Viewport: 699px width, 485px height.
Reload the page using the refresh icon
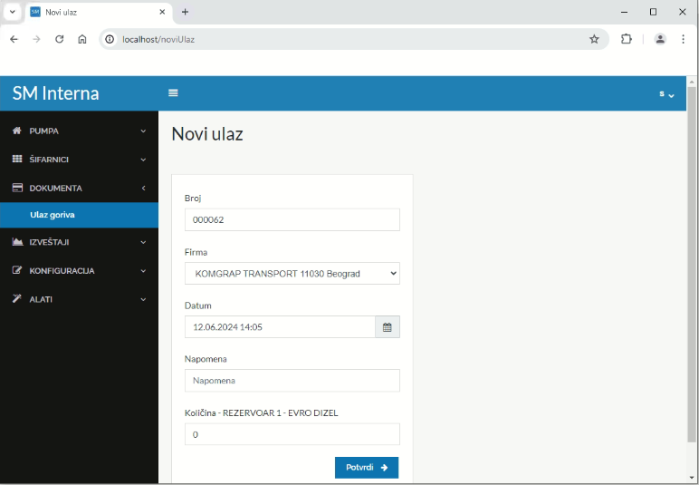(60, 39)
